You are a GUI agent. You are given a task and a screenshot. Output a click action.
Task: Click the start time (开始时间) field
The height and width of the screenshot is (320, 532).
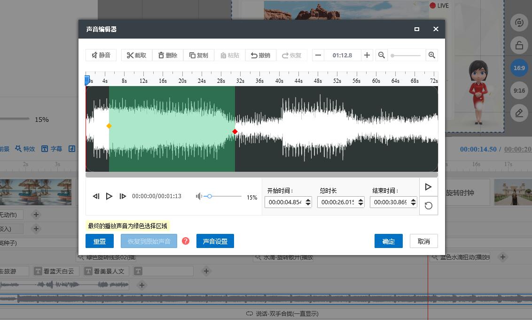pyautogui.click(x=284, y=202)
